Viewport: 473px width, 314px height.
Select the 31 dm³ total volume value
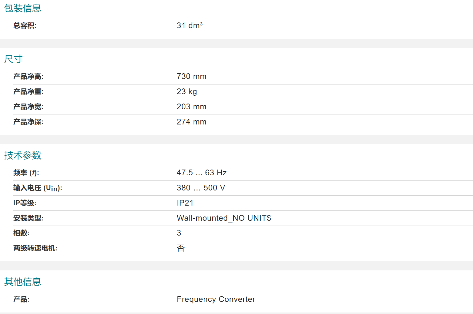pos(190,25)
